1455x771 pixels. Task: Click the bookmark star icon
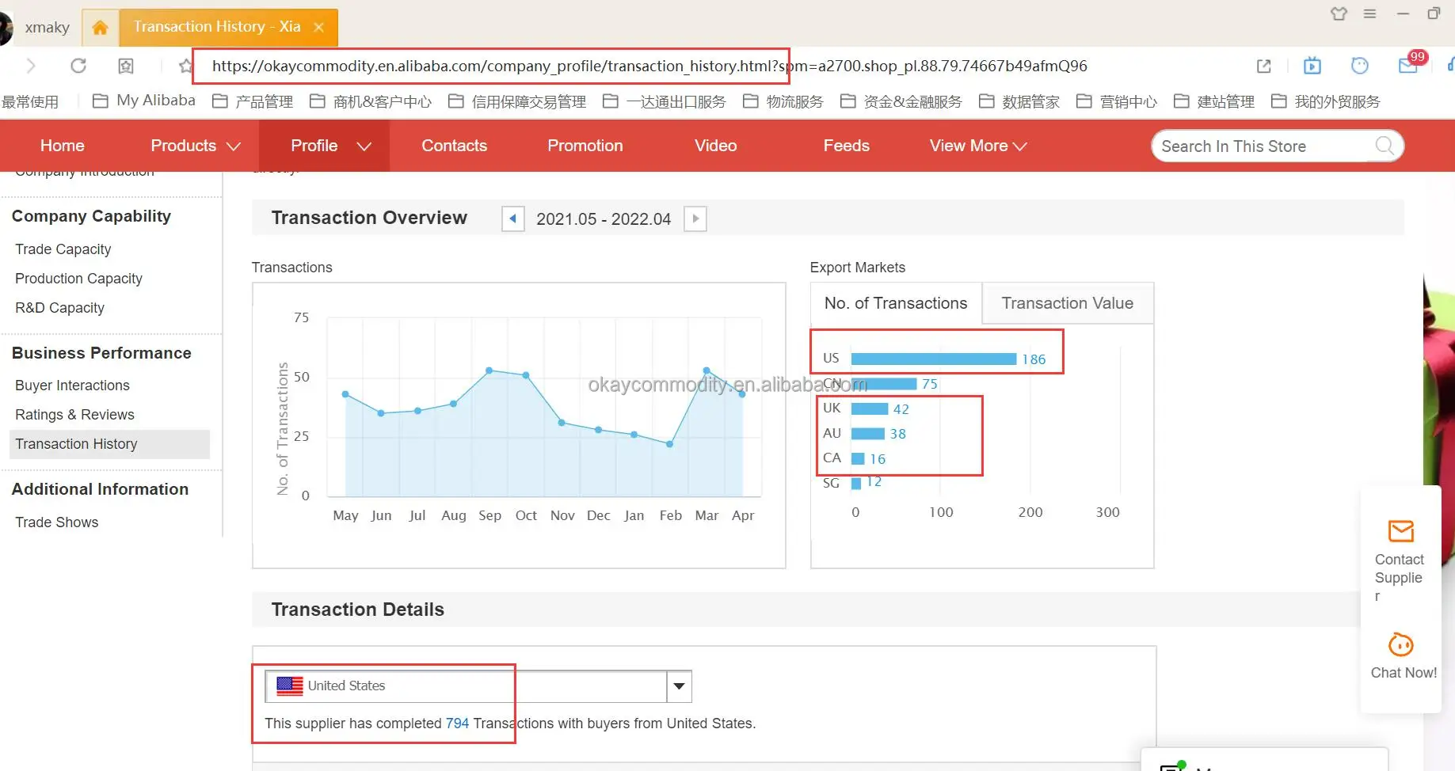point(185,66)
